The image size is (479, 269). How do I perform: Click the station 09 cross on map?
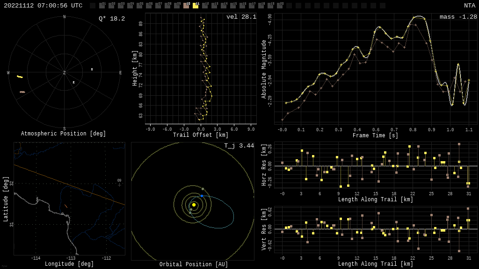pos(119,185)
